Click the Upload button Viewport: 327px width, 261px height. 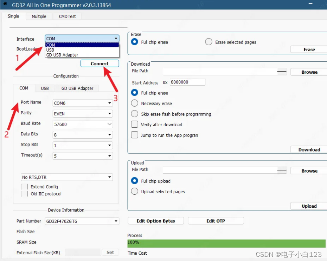[x=309, y=206]
